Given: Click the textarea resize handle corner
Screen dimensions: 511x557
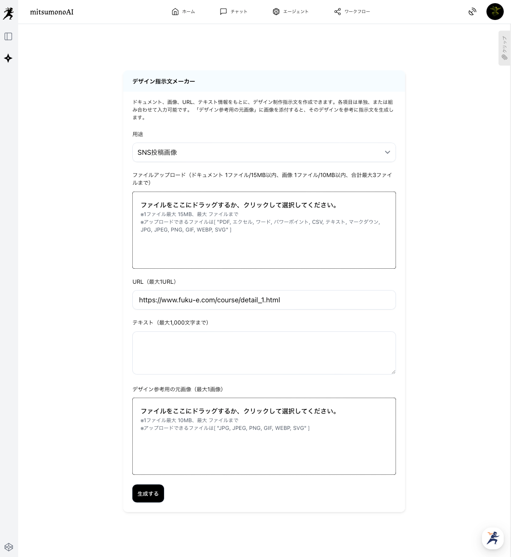Looking at the screenshot, I should click(393, 372).
